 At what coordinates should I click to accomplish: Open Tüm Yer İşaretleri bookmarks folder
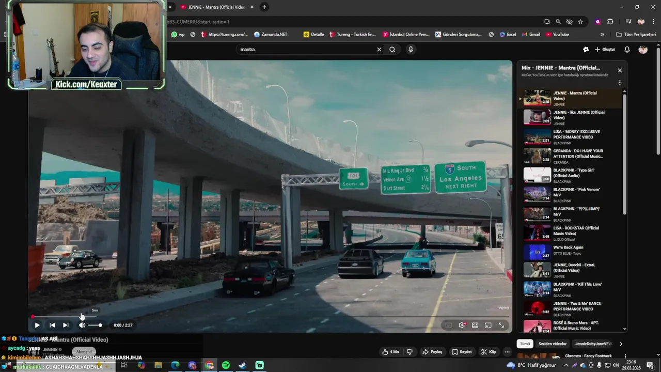pyautogui.click(x=636, y=35)
